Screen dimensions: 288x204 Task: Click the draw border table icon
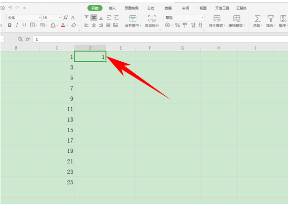(42, 25)
